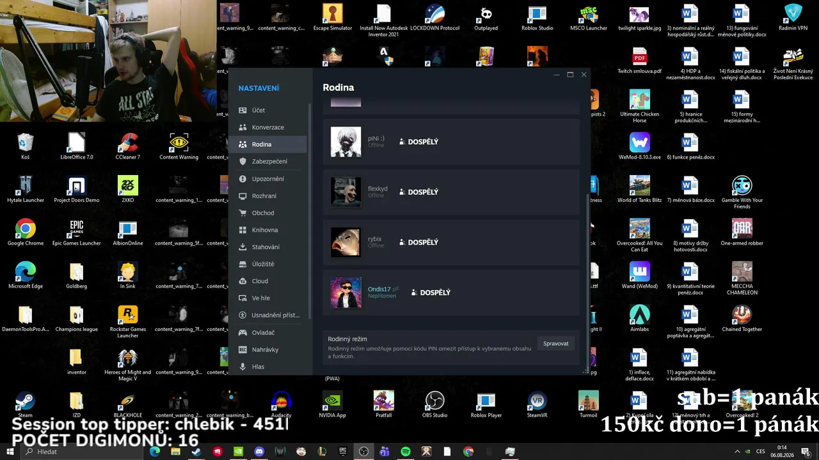This screenshot has width=819, height=460.
Task: Select twilight sparkle.jpg image file
Action: click(x=640, y=17)
